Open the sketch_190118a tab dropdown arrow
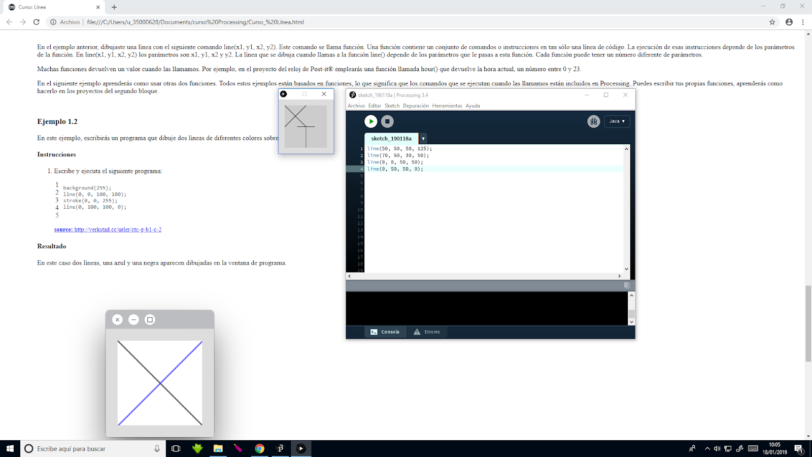 [x=423, y=138]
